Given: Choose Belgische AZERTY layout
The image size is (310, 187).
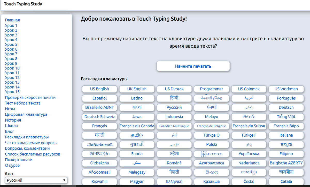Looking at the screenshot, I should pos(286,163).
